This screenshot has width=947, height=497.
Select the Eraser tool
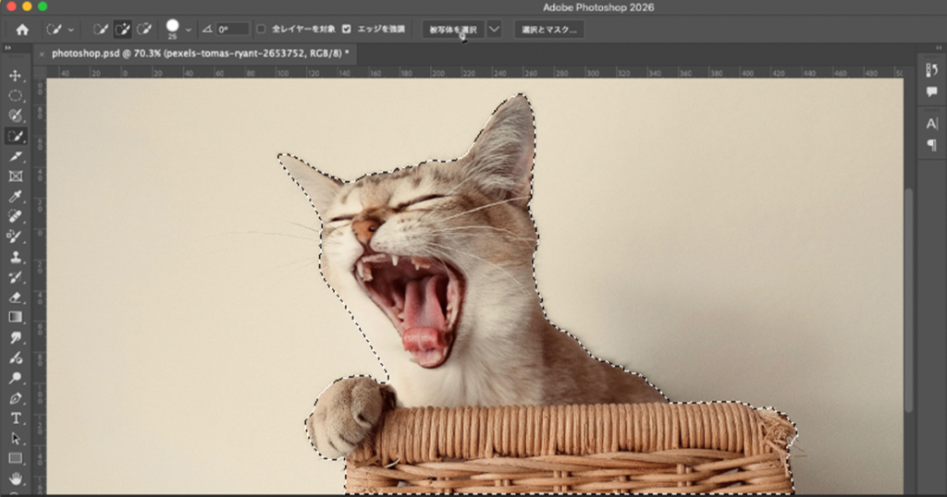pyautogui.click(x=16, y=297)
